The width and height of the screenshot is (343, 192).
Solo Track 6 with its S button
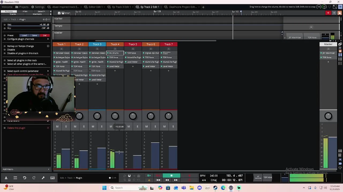[155, 126]
